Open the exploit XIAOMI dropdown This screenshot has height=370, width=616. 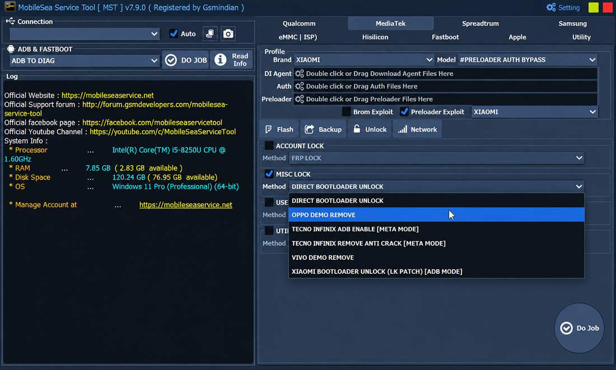534,112
